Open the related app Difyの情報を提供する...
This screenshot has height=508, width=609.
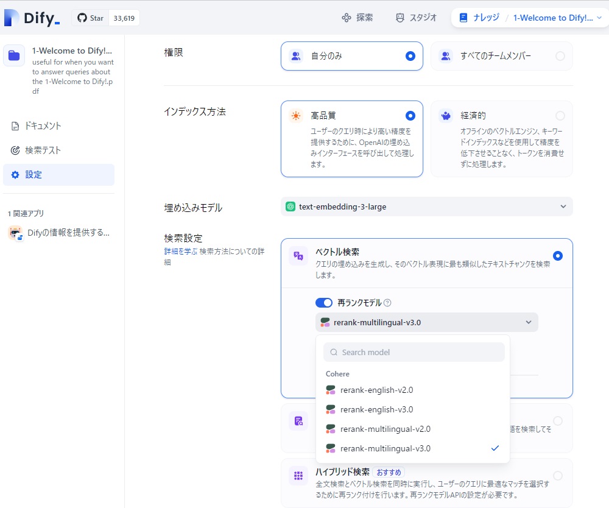58,233
